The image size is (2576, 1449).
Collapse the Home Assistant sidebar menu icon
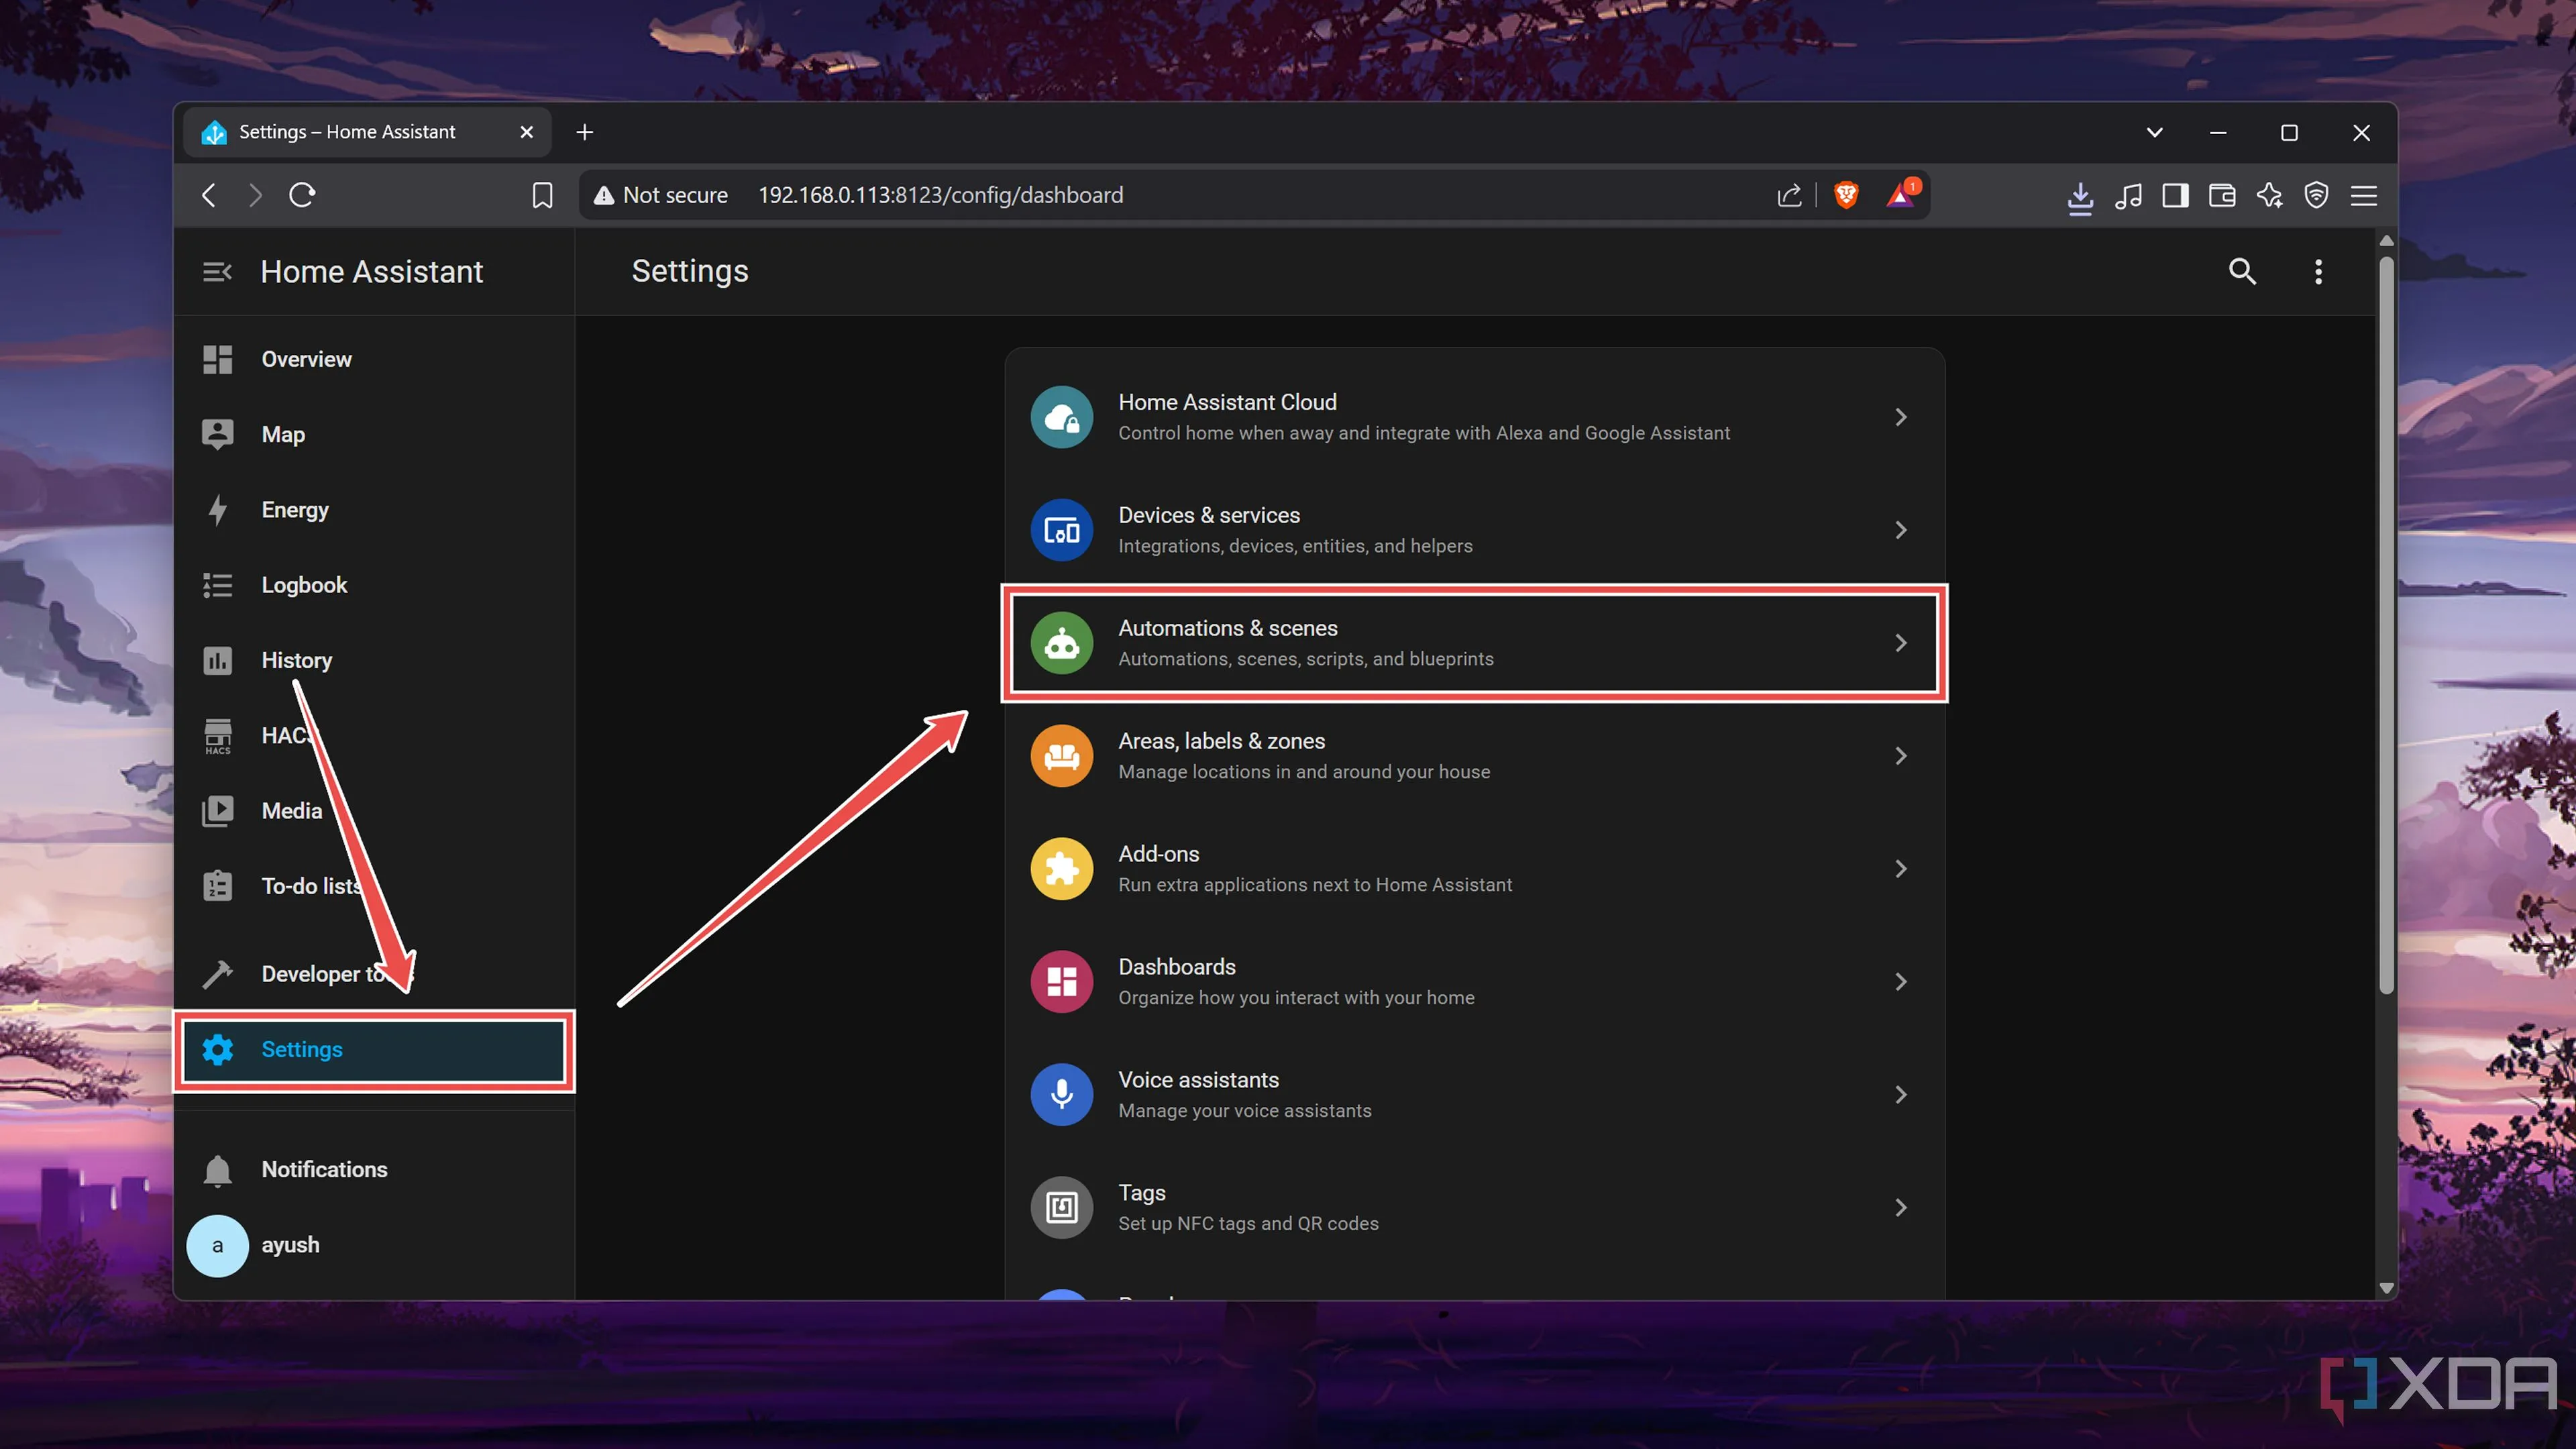(217, 271)
